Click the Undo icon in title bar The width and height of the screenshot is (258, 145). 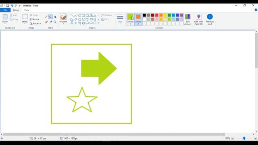click(12, 6)
